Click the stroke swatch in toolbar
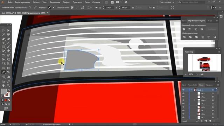The height and width of the screenshot is (126, 224). (7, 94)
